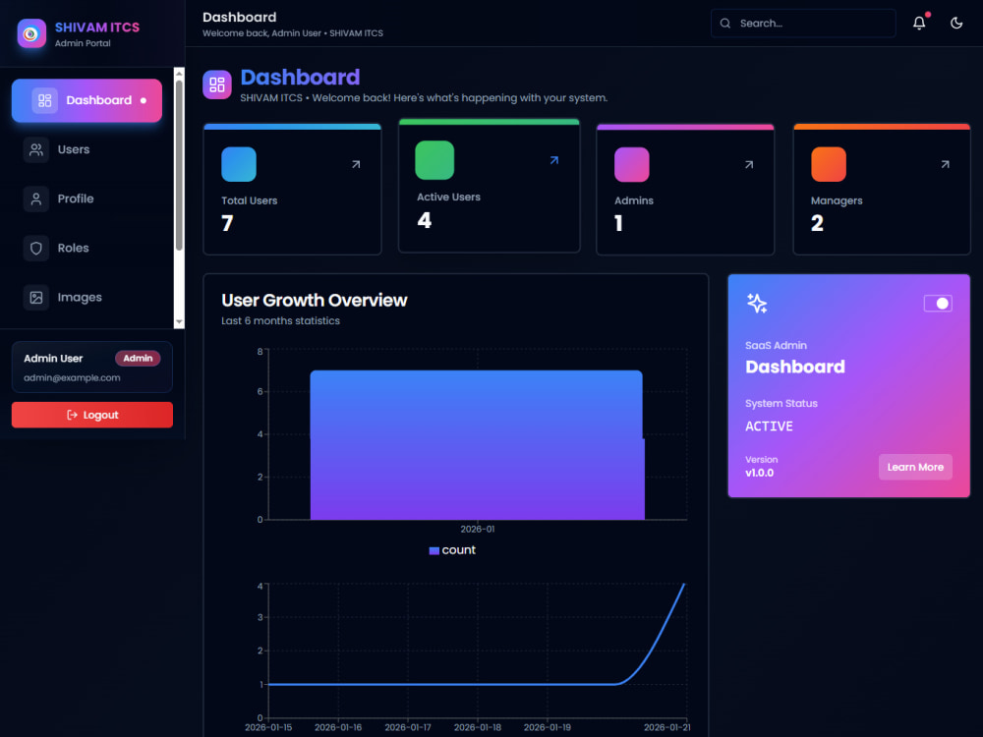Screen dimensions: 983x737
Task: Click the Dashboard grid icon in sidebar
Action: point(44,100)
